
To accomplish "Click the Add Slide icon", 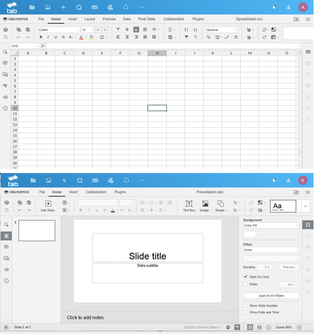I will (48, 203).
